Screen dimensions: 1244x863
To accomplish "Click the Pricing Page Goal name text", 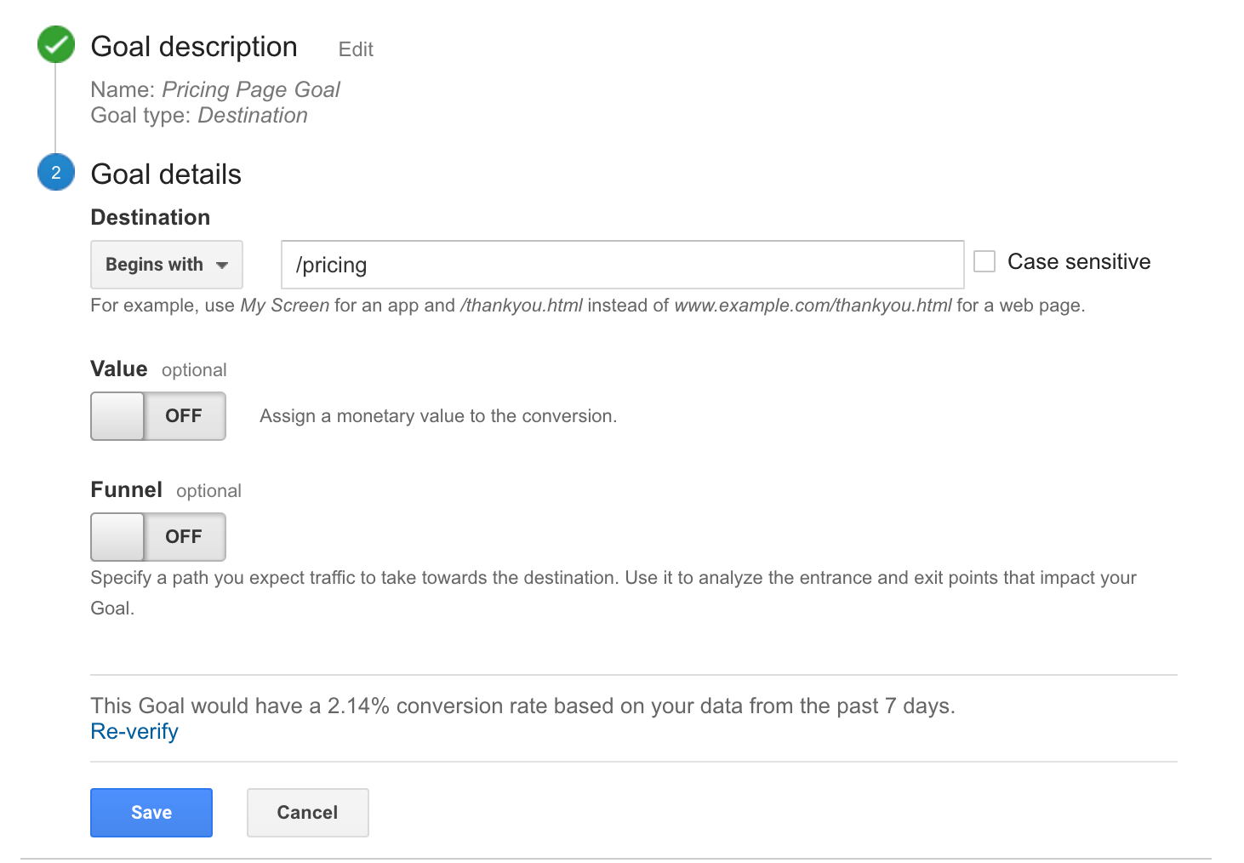I will (251, 89).
